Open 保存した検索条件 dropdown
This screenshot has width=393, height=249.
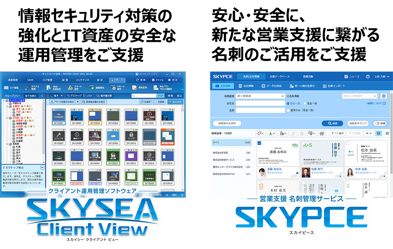point(360,96)
